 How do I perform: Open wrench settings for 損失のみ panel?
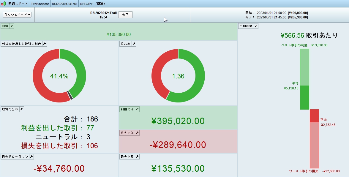click(x=137, y=133)
